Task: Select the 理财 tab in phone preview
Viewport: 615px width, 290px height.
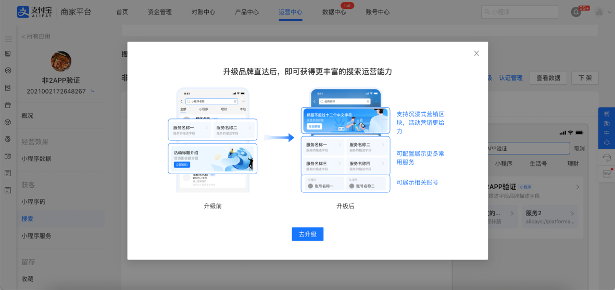Action: point(573,164)
